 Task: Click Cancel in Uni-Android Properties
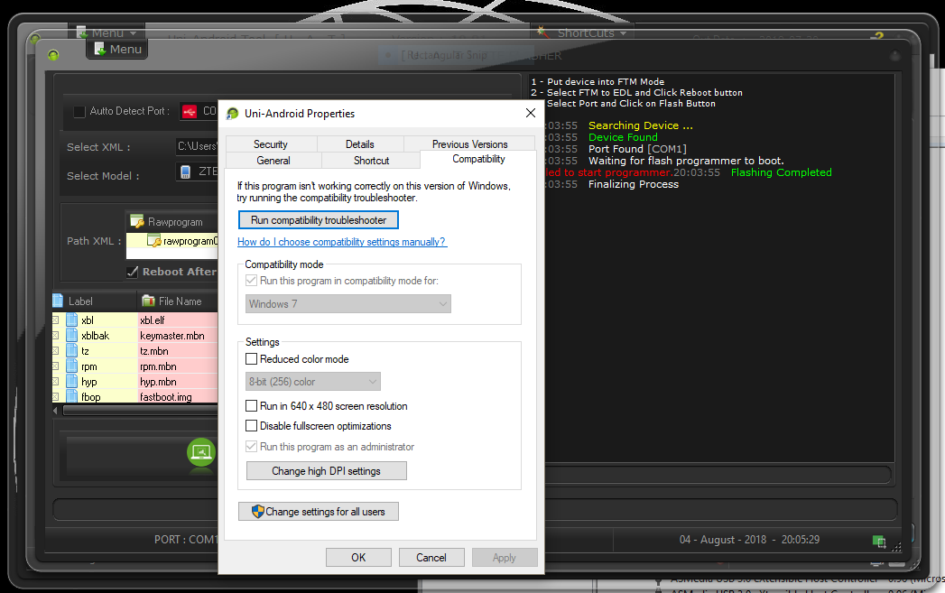click(431, 558)
